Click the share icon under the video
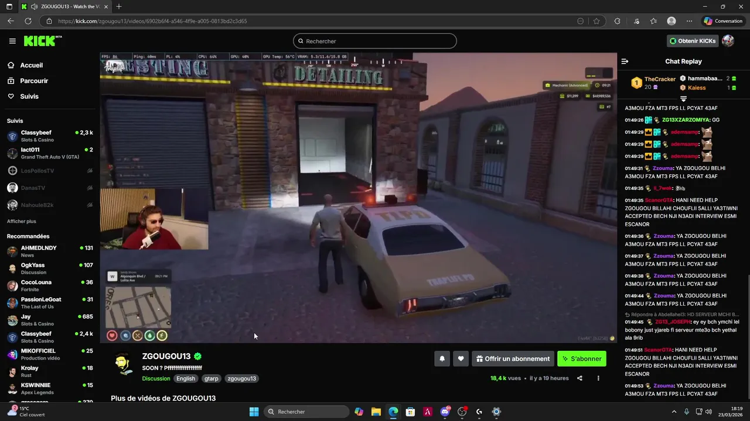Viewport: 750px width, 421px height. click(579, 378)
